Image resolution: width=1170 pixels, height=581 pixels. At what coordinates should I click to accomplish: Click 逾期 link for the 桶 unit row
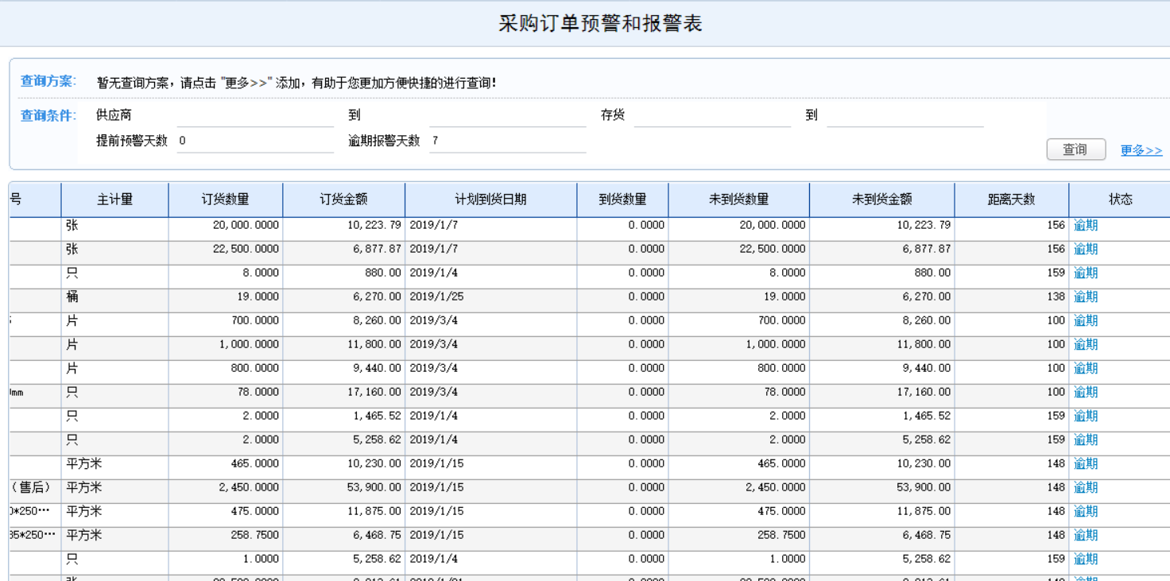pos(1084,296)
